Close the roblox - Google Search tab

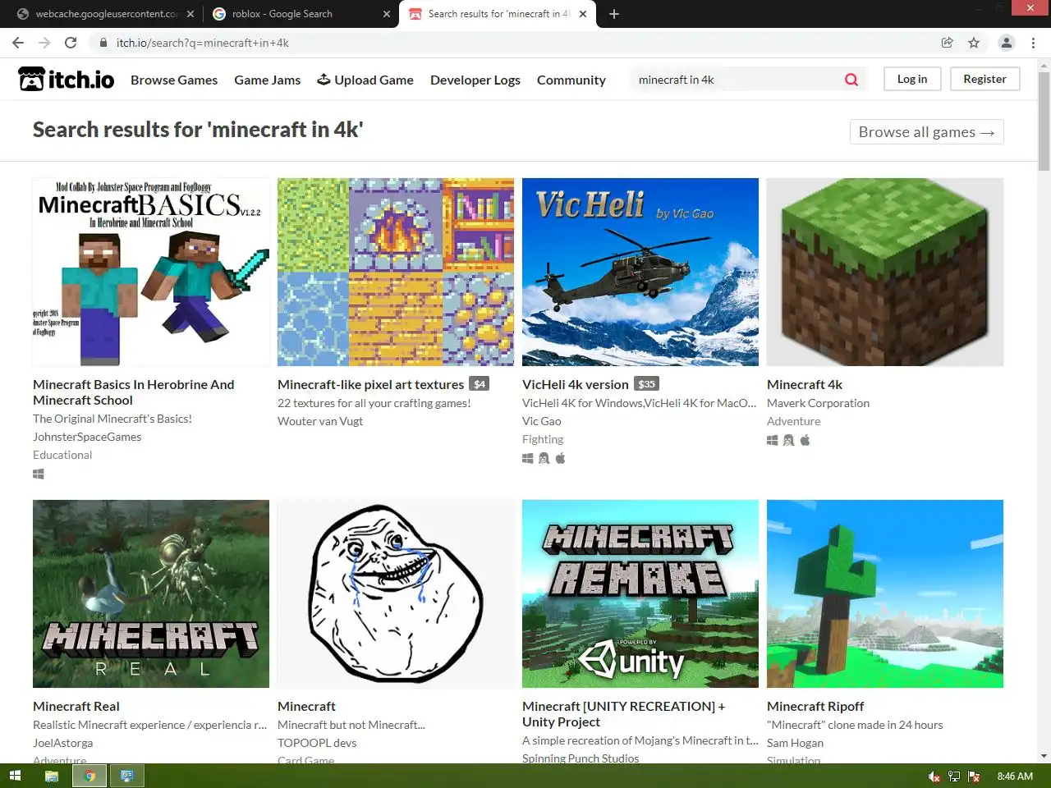(388, 14)
